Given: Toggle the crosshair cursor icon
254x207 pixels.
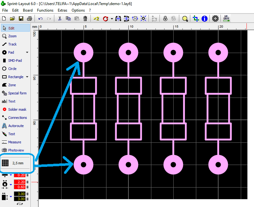Looking at the screenshot, I should [196, 19].
